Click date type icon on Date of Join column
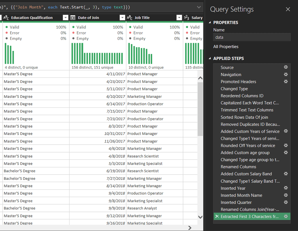The image size is (298, 231). pos(73,18)
